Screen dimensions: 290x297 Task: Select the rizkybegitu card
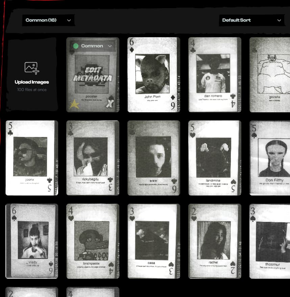[x=93, y=158]
